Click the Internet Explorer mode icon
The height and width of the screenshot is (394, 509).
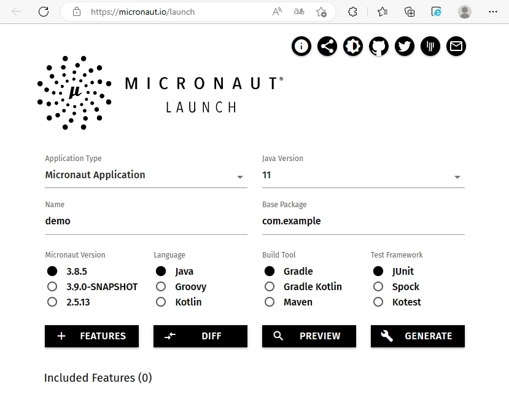pyautogui.click(x=437, y=12)
